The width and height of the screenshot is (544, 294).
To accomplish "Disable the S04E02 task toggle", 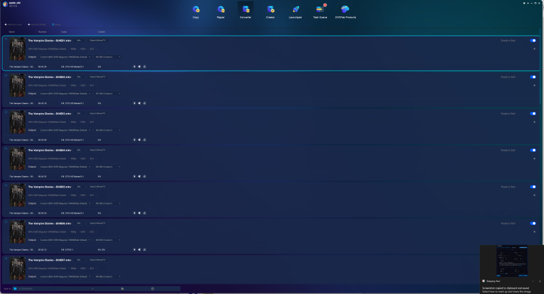I will pos(533,77).
